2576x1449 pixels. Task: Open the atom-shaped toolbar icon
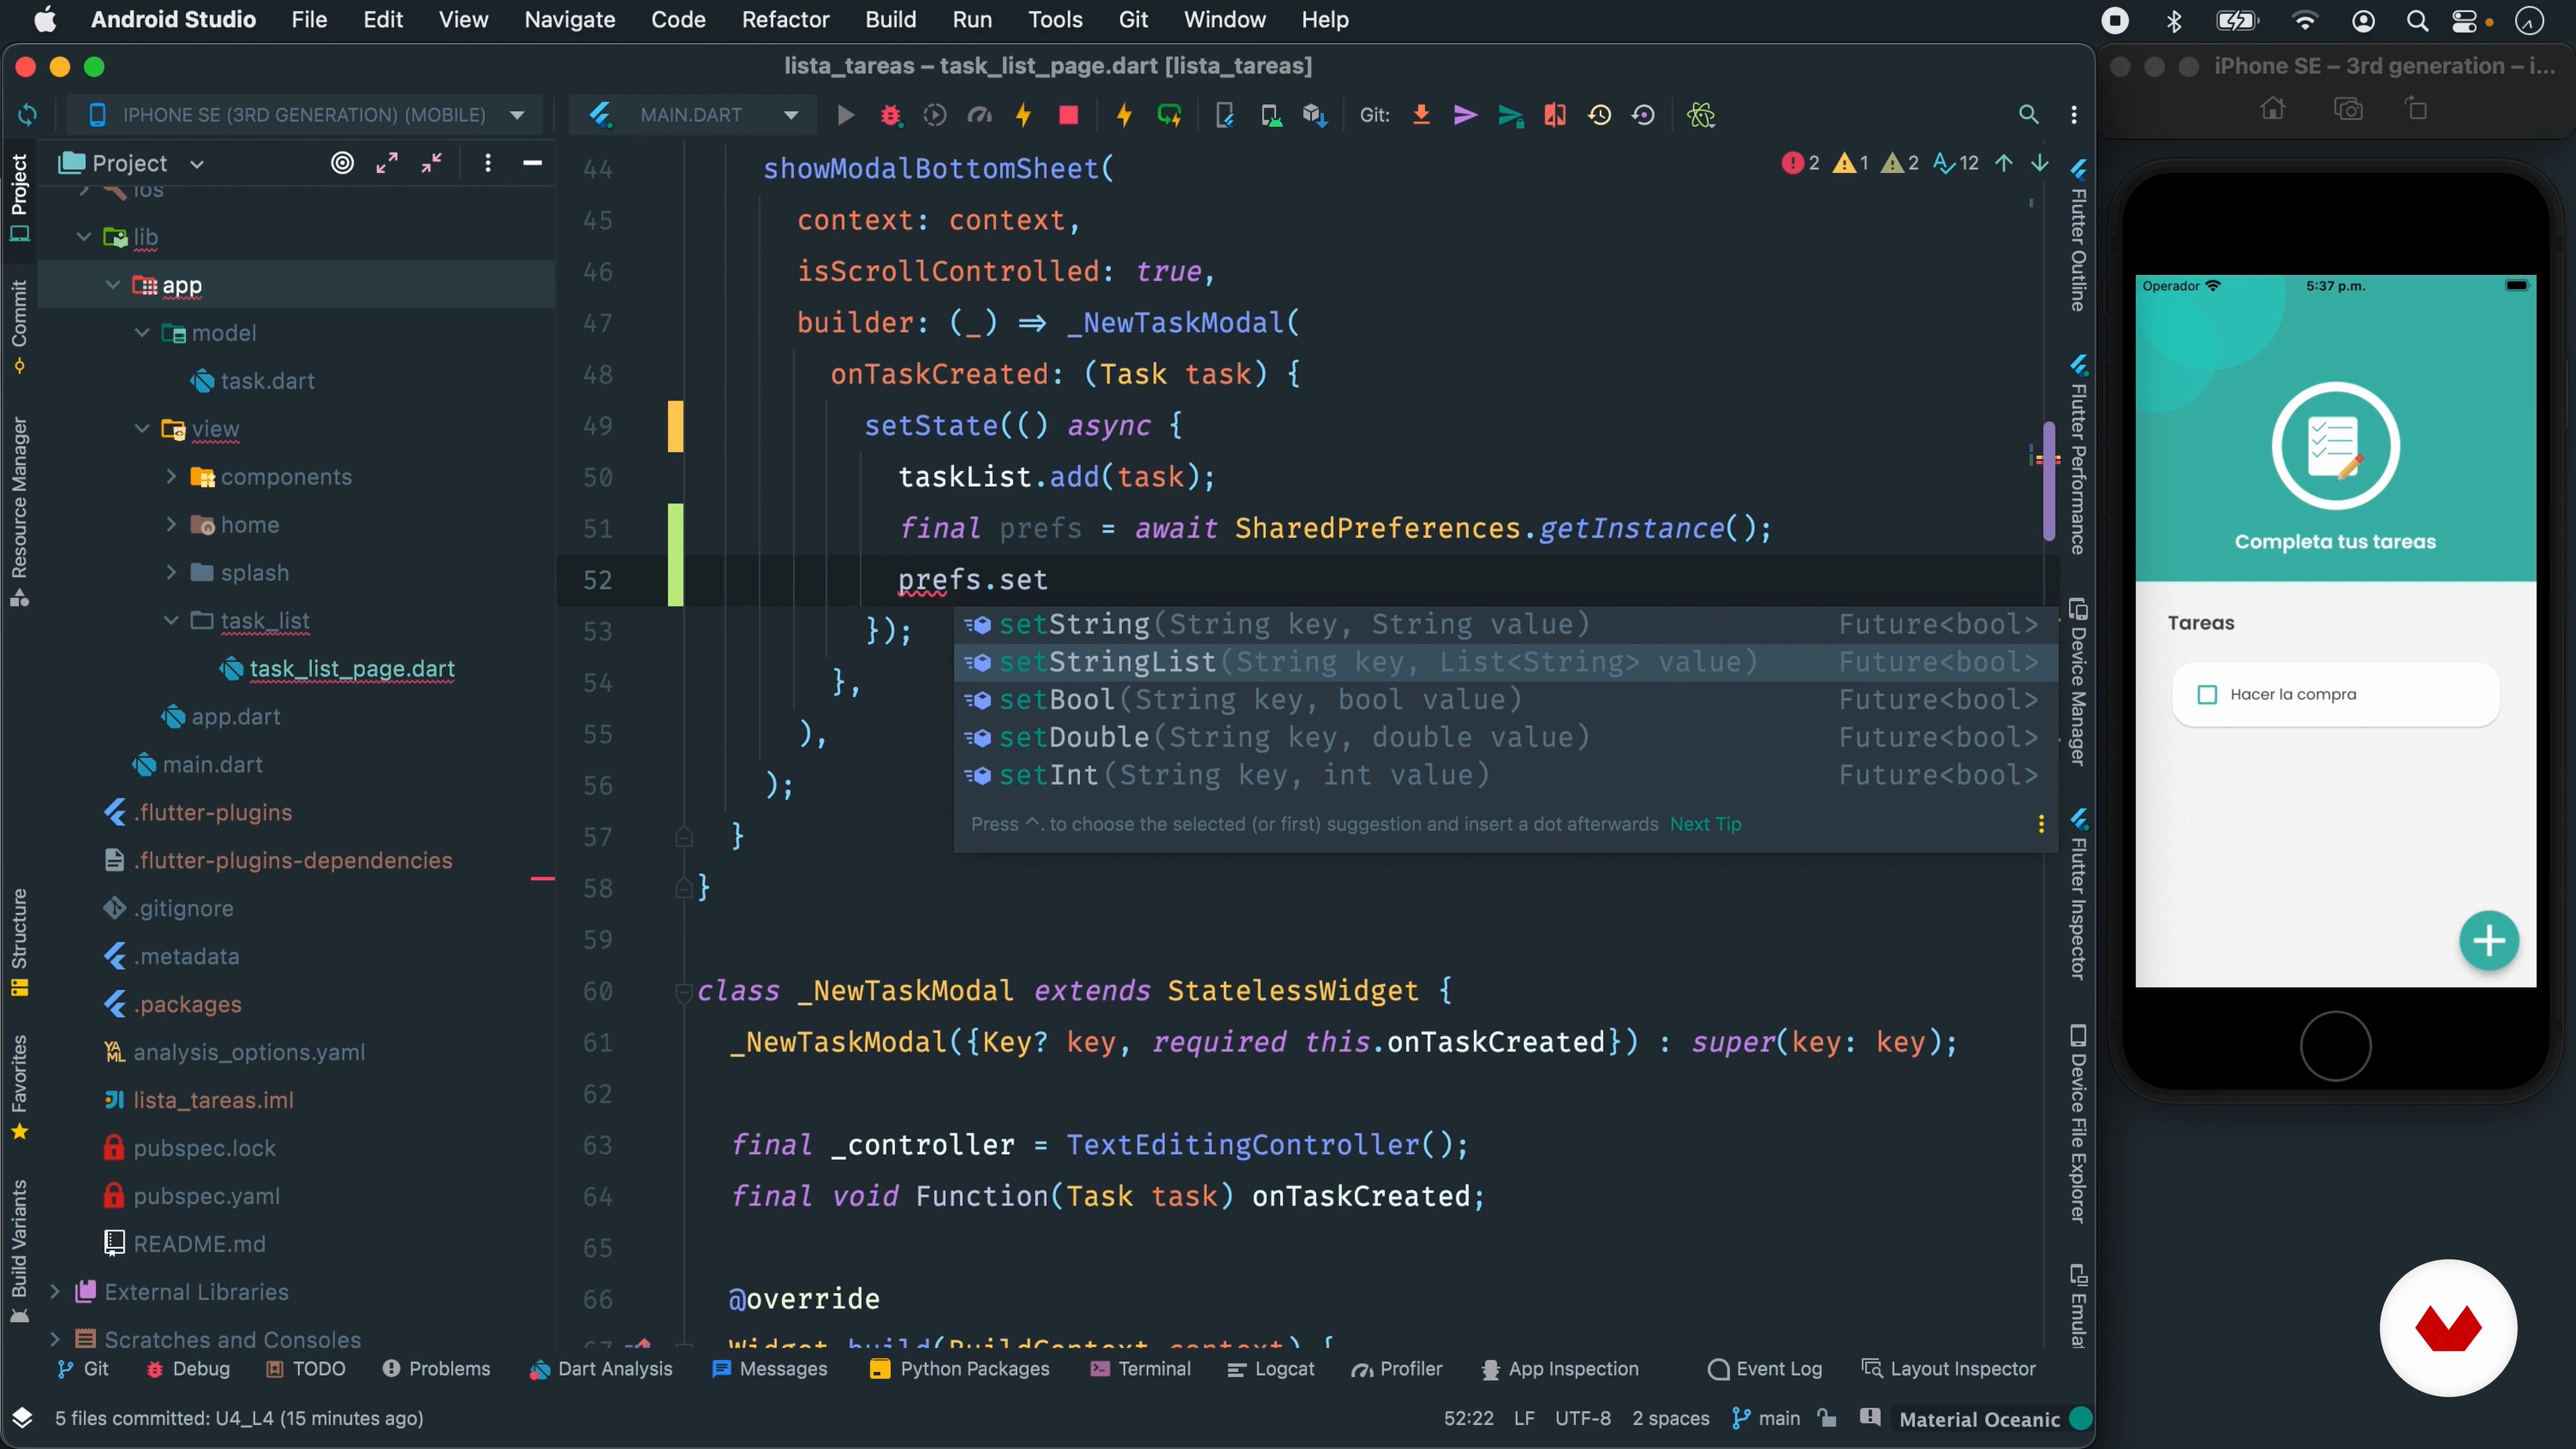pyautogui.click(x=1701, y=115)
